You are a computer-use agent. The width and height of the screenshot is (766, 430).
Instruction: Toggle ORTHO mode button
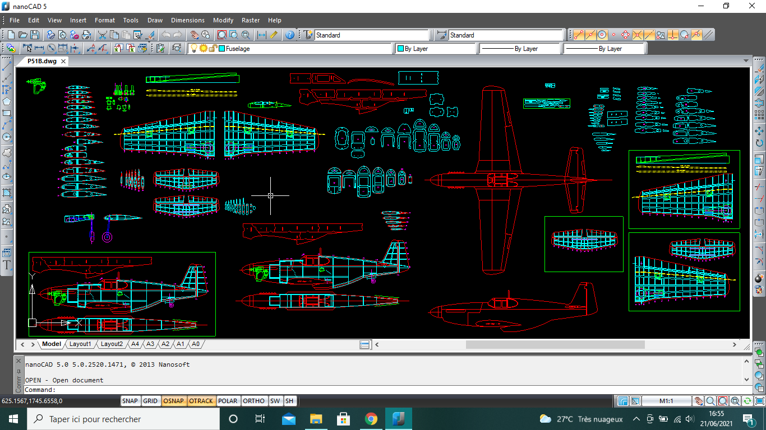254,401
